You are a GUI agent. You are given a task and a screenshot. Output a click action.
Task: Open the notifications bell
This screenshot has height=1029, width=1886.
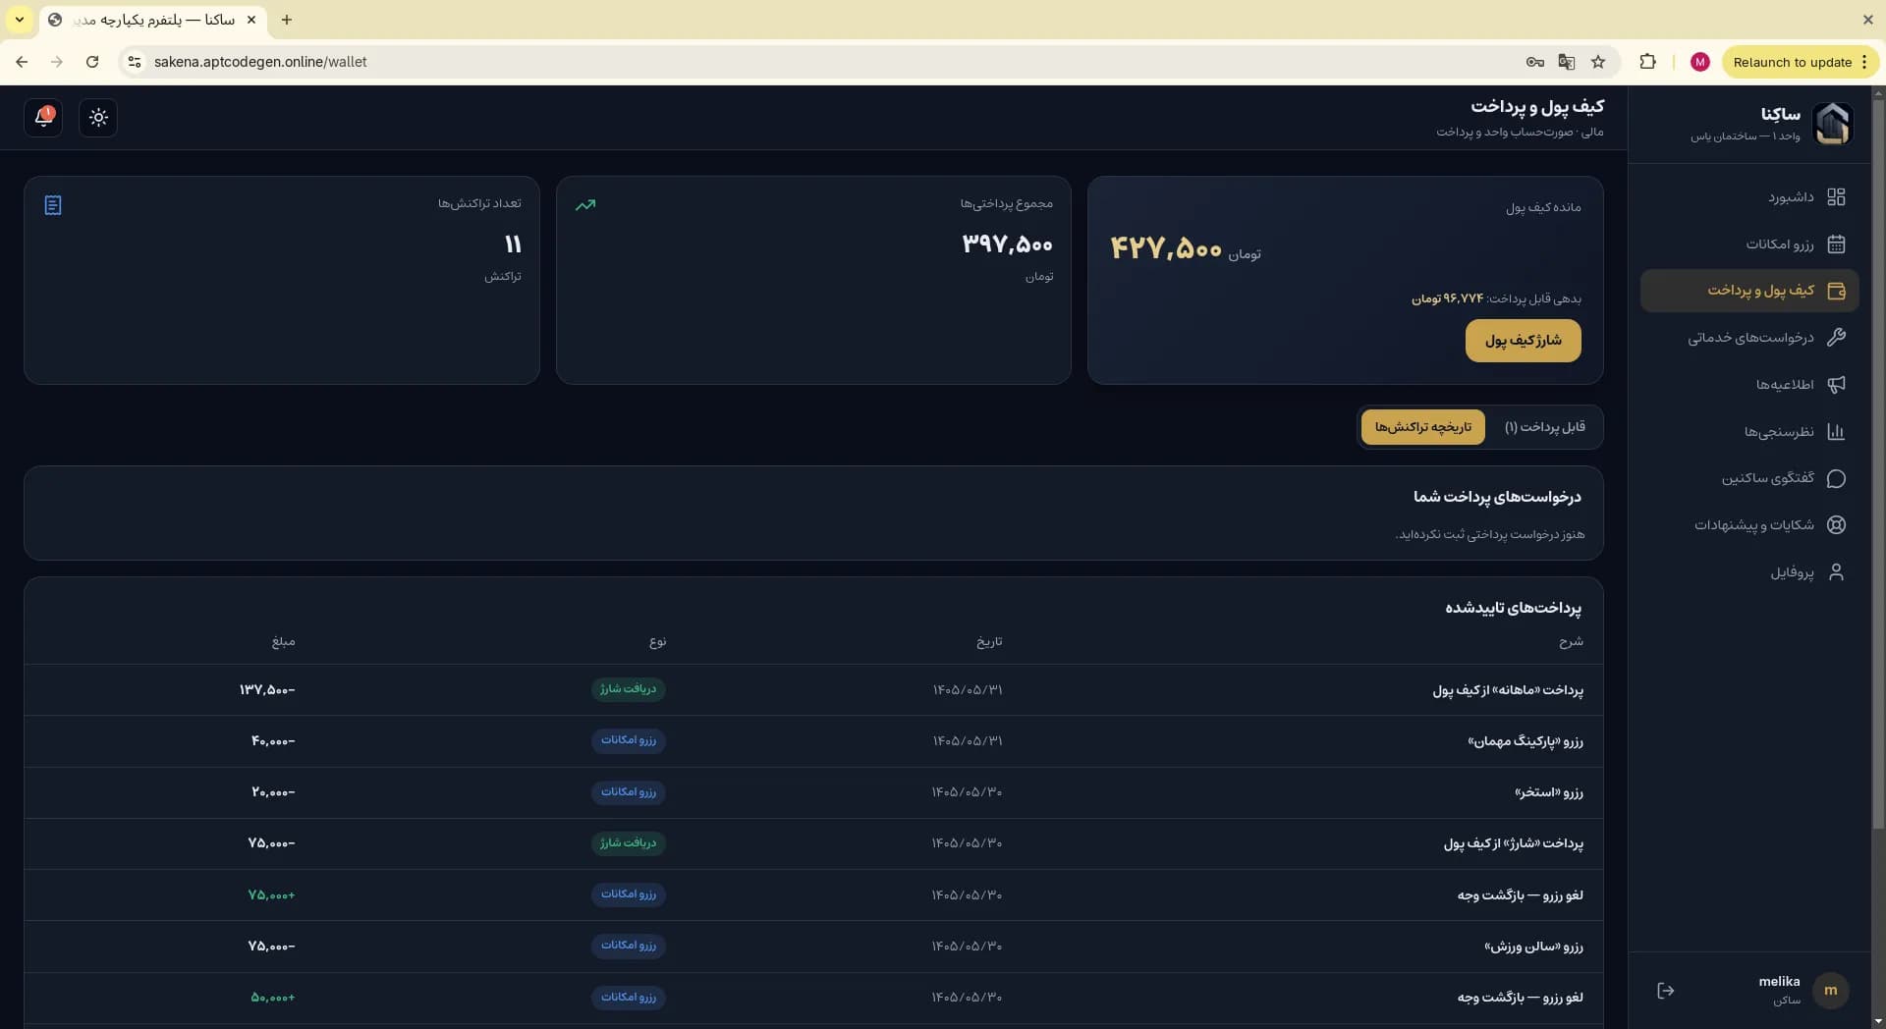click(43, 118)
